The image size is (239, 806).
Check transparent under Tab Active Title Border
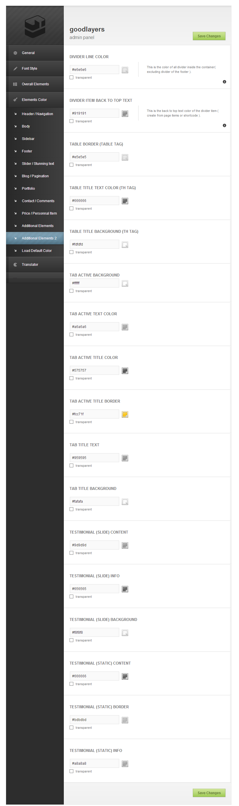(72, 422)
